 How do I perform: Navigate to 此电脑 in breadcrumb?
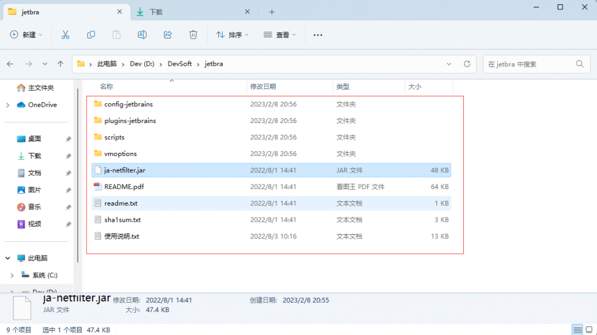pyautogui.click(x=107, y=64)
